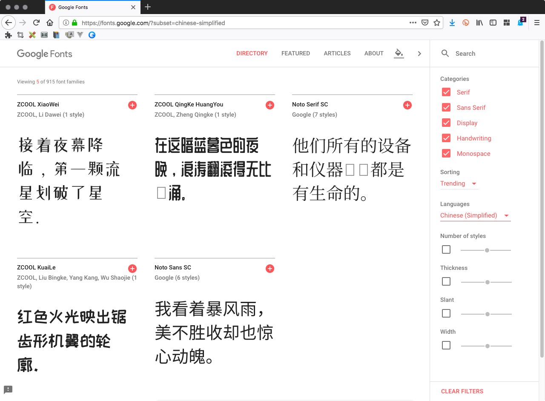Click the orange Bitly extension icon
The width and height of the screenshot is (545, 401).
click(x=466, y=23)
